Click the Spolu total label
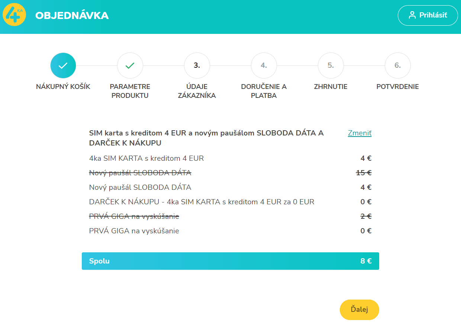 [99, 261]
